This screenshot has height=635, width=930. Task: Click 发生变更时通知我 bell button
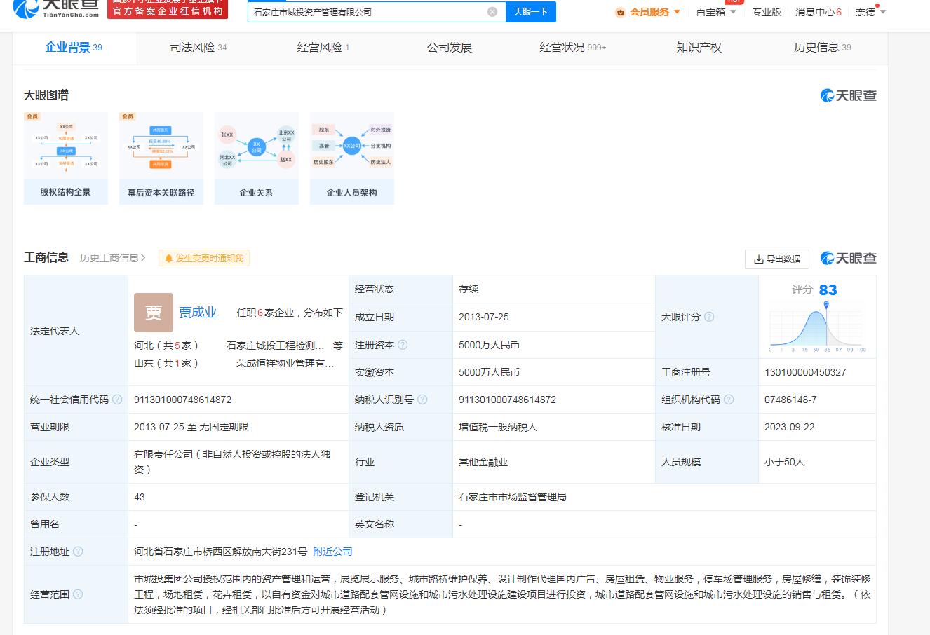tap(204, 259)
